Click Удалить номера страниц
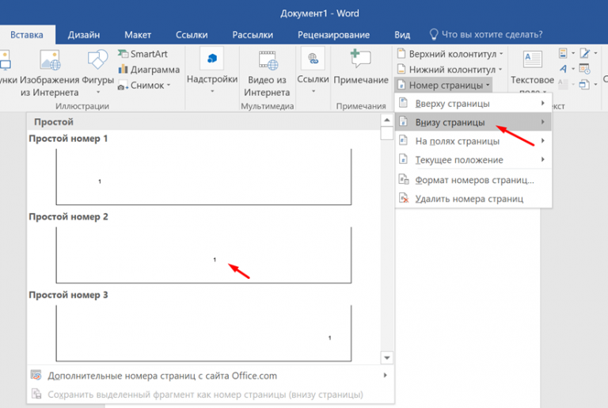Image resolution: width=608 pixels, height=408 pixels. (469, 199)
